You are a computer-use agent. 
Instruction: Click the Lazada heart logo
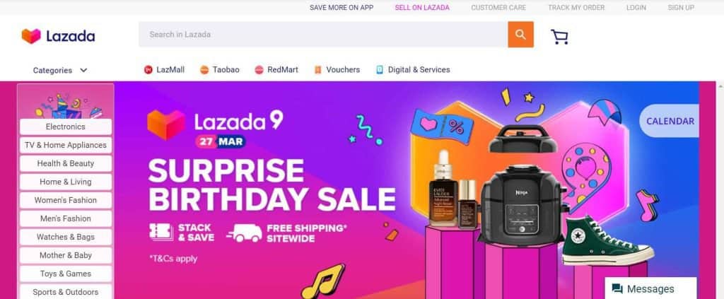click(x=31, y=36)
